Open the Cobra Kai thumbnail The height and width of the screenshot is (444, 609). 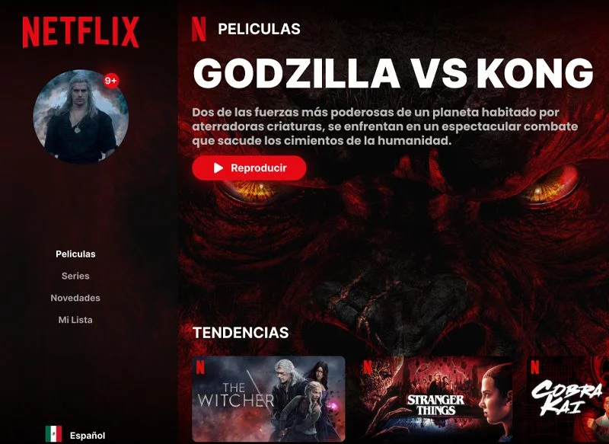[567, 399]
